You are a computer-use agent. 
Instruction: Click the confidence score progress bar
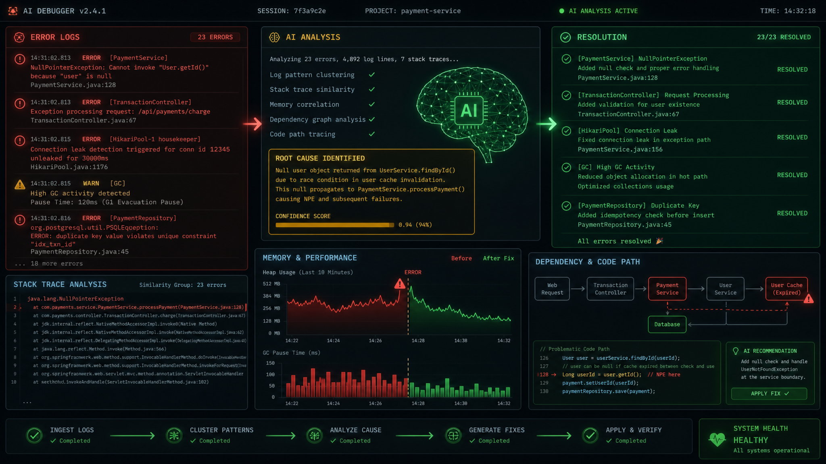coord(335,225)
